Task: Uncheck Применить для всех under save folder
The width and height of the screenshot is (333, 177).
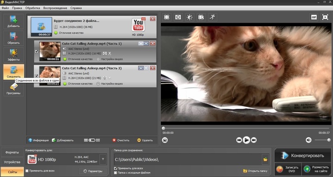Action: pos(115,169)
